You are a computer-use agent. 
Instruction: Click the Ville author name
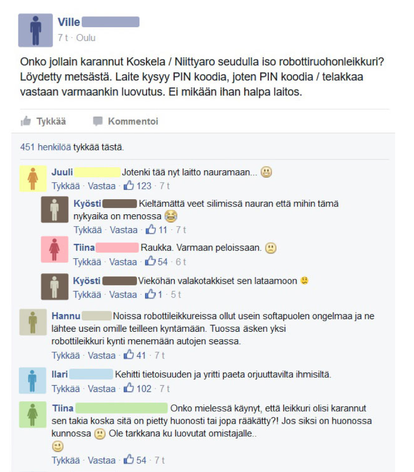click(x=69, y=22)
